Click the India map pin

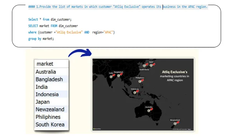(x=112, y=76)
